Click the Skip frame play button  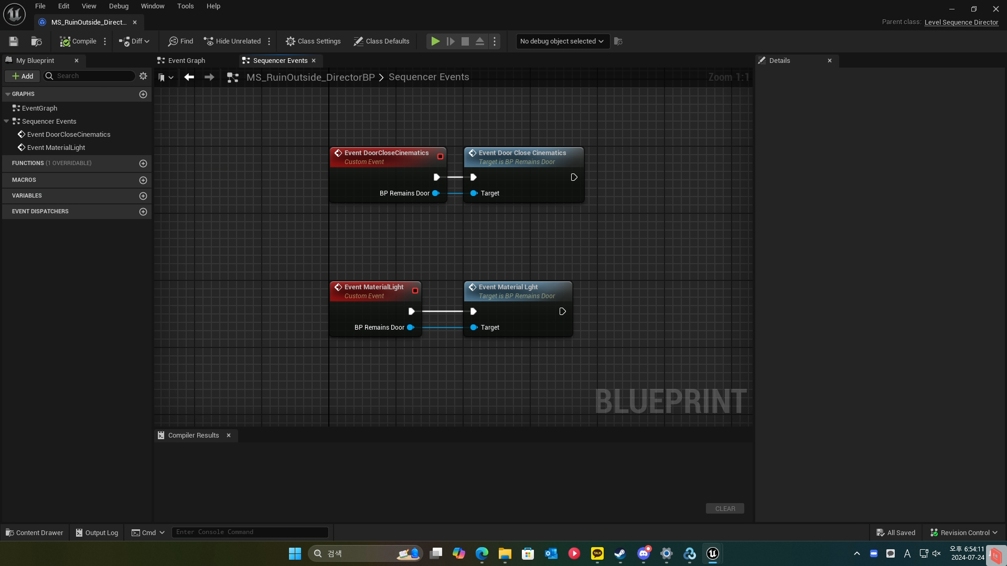[x=451, y=41]
